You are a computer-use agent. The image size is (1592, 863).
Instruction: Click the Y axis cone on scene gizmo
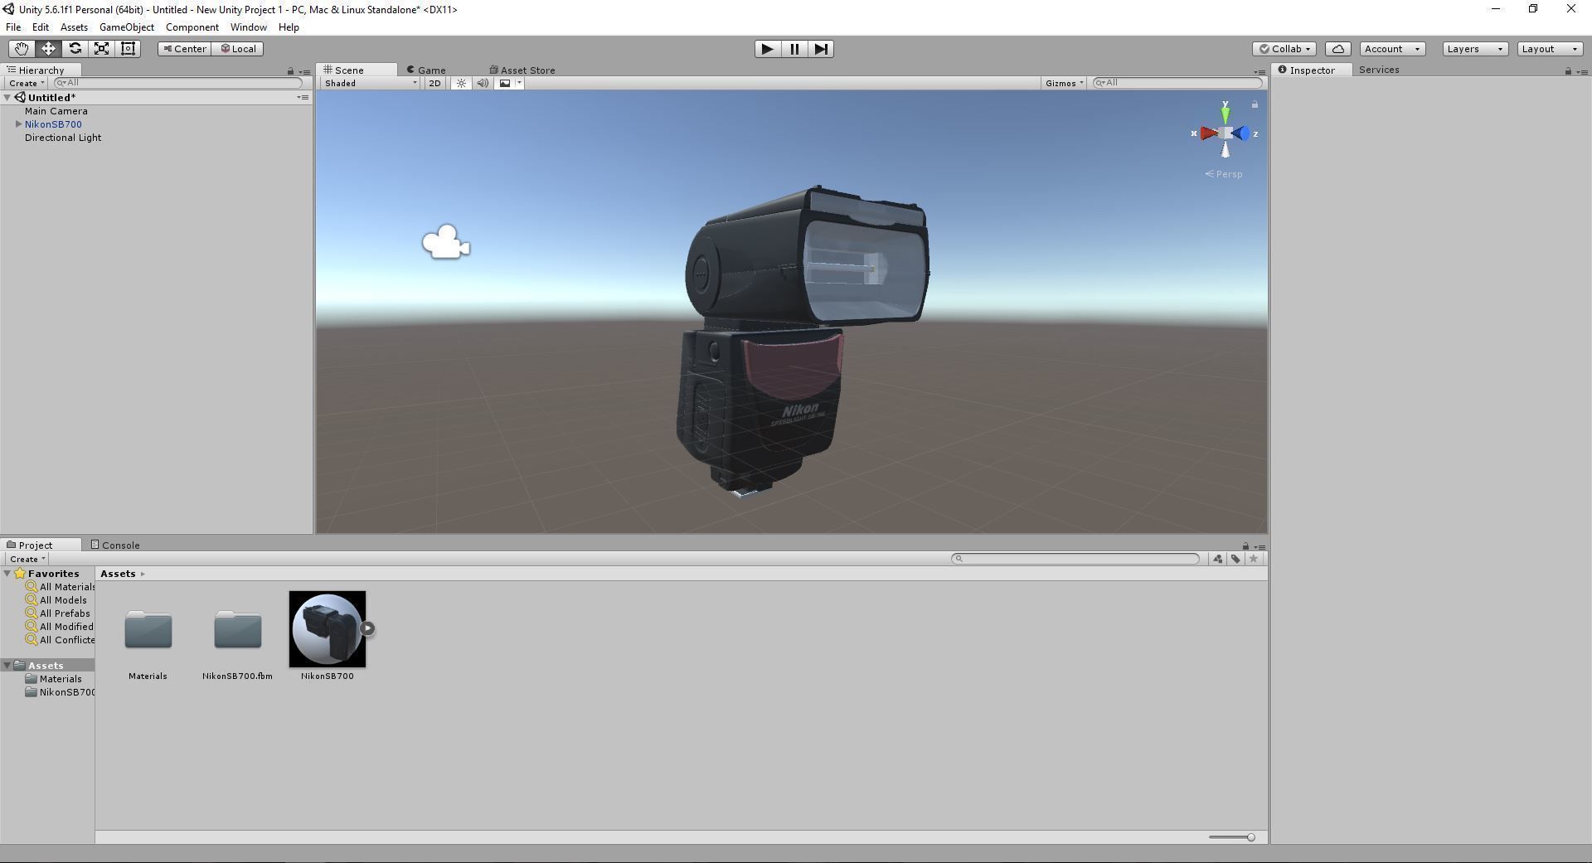(1225, 114)
